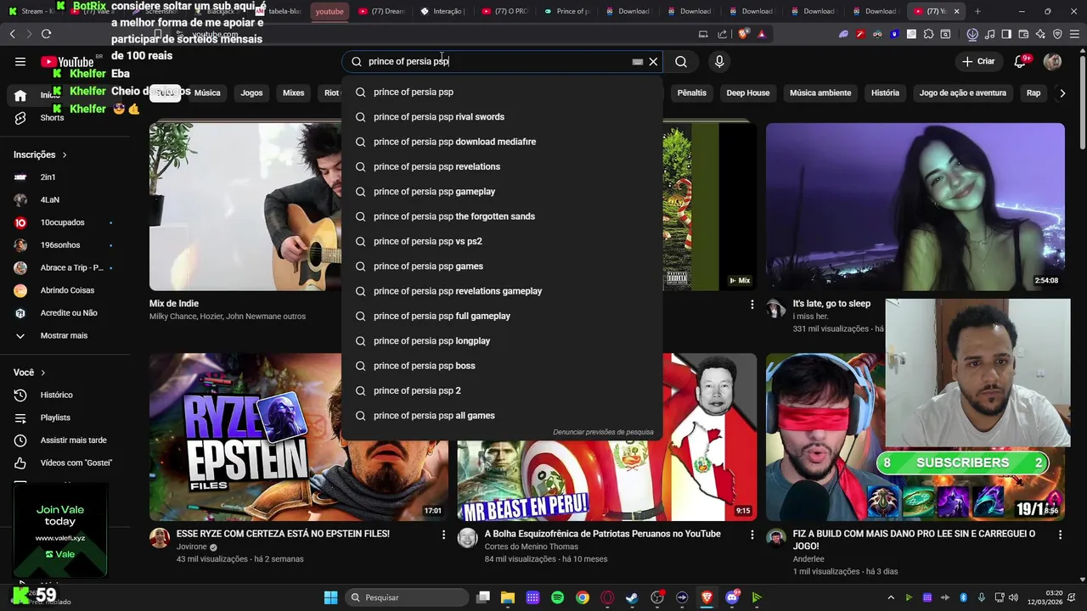Open 196sonhos channel subscription

click(64, 245)
